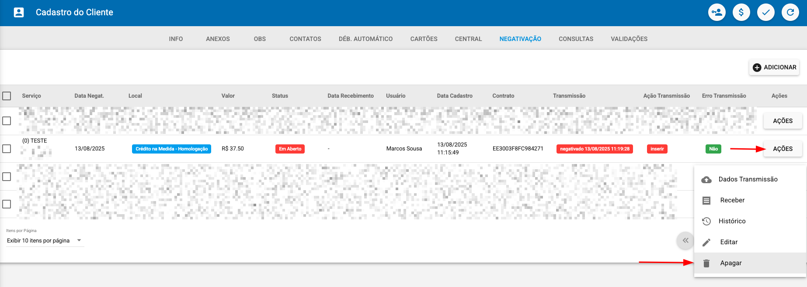Click the inserir action badge
The image size is (807, 287).
[x=657, y=149]
